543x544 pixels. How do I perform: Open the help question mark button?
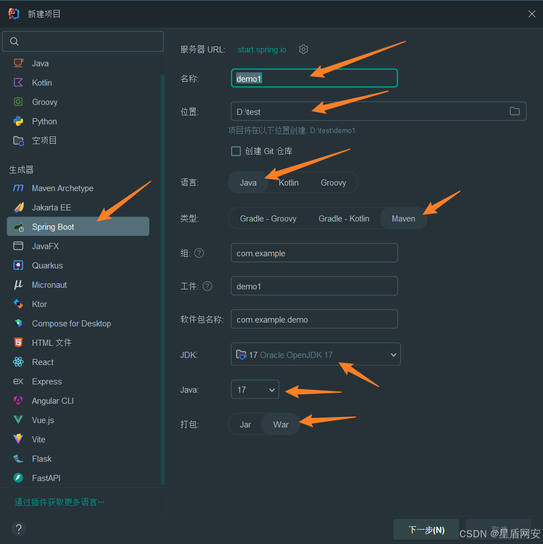[19, 529]
